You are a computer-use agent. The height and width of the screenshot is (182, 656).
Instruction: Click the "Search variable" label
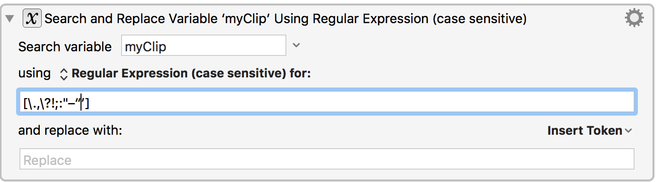[65, 47]
